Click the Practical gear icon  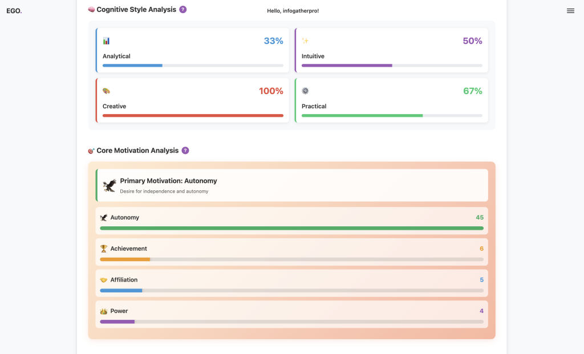pyautogui.click(x=305, y=91)
